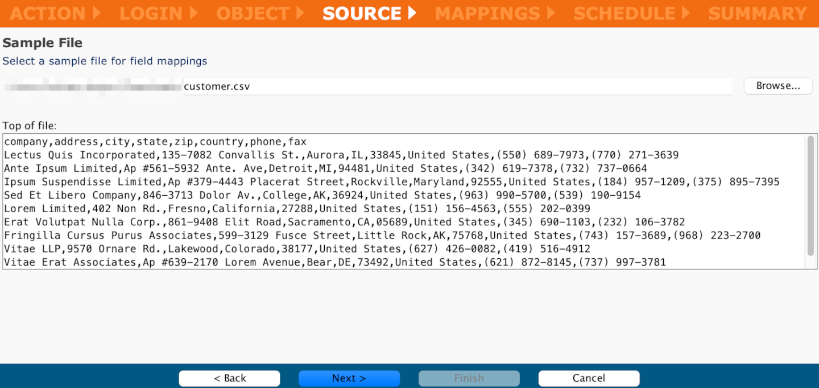Click Browse to choose a sample file
819x388 pixels.
click(777, 86)
